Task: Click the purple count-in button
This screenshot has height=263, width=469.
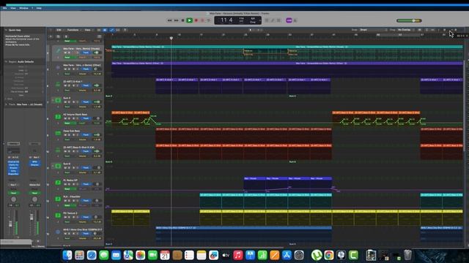Action: (289, 20)
